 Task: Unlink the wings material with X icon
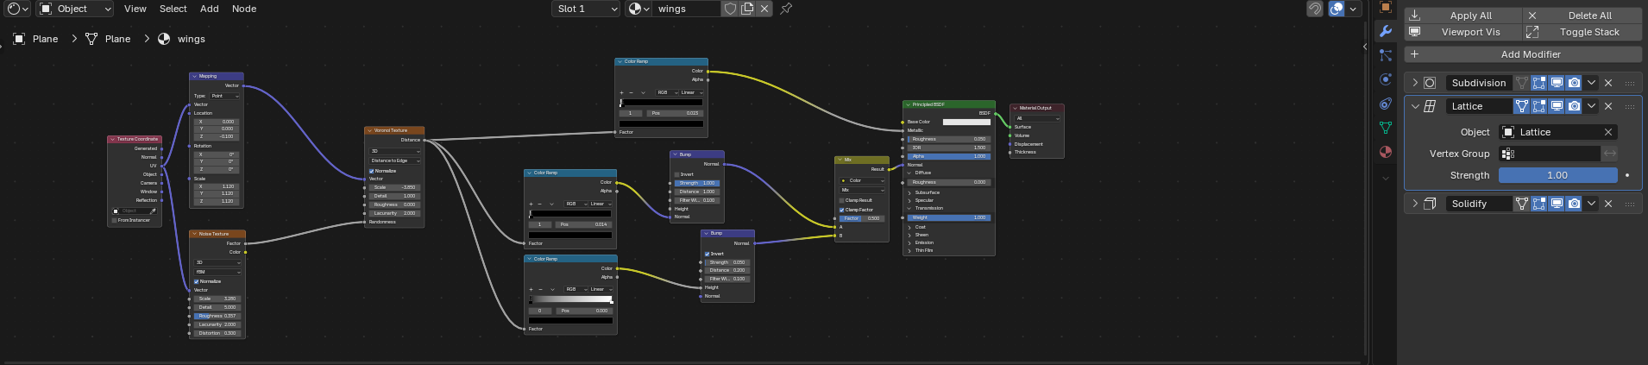click(x=764, y=9)
